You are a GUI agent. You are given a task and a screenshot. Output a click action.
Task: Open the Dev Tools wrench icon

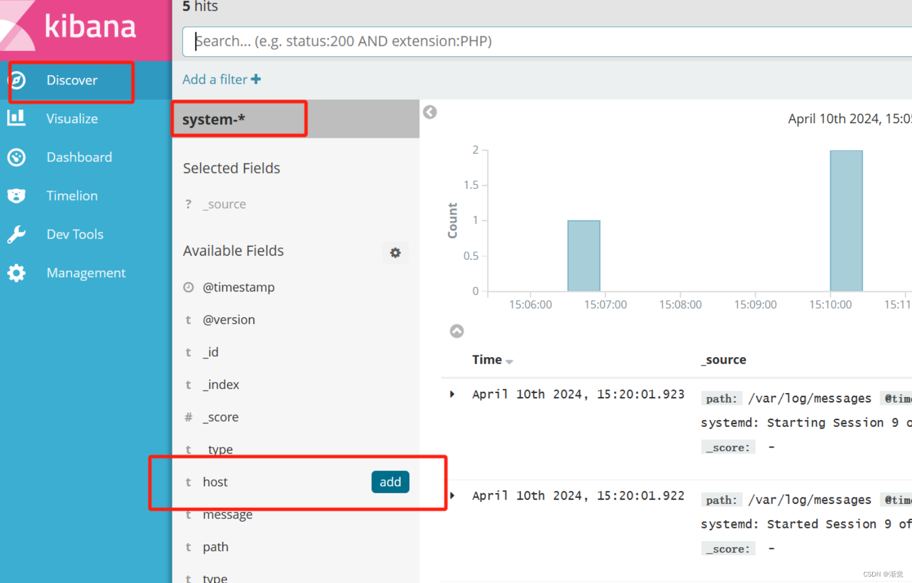[16, 234]
